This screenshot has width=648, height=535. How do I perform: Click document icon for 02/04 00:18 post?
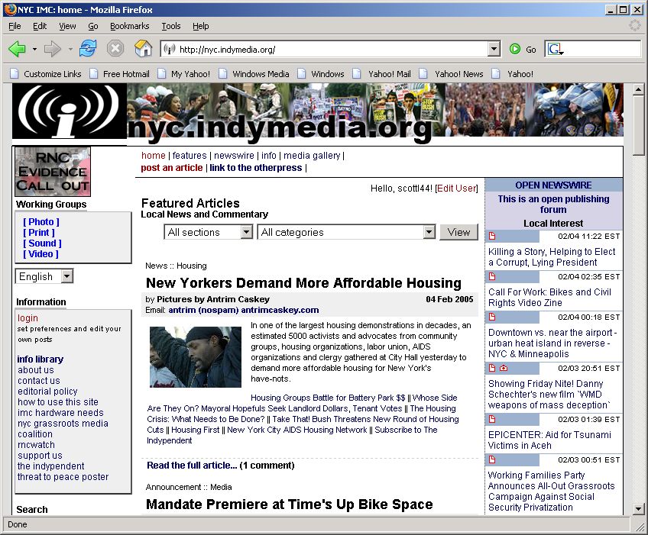click(x=492, y=317)
